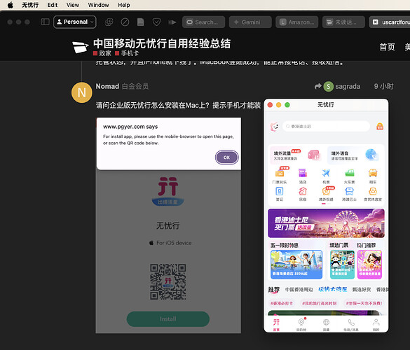The image size is (410, 350).
Task: Open the 败家 category link
Action: pos(102,53)
